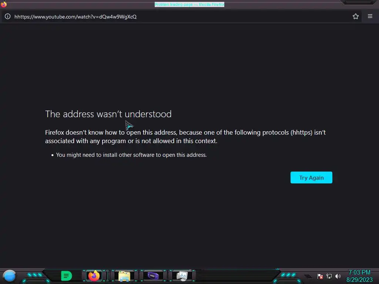This screenshot has height=284, width=379.
Task: Click the site information icon in address bar
Action: (8, 16)
